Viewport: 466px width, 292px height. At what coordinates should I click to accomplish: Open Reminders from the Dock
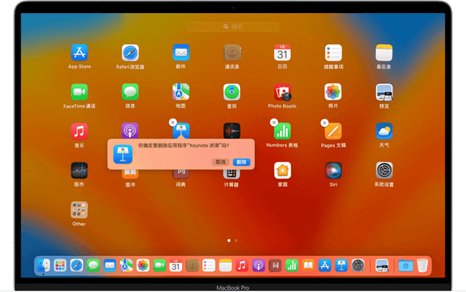(209, 265)
